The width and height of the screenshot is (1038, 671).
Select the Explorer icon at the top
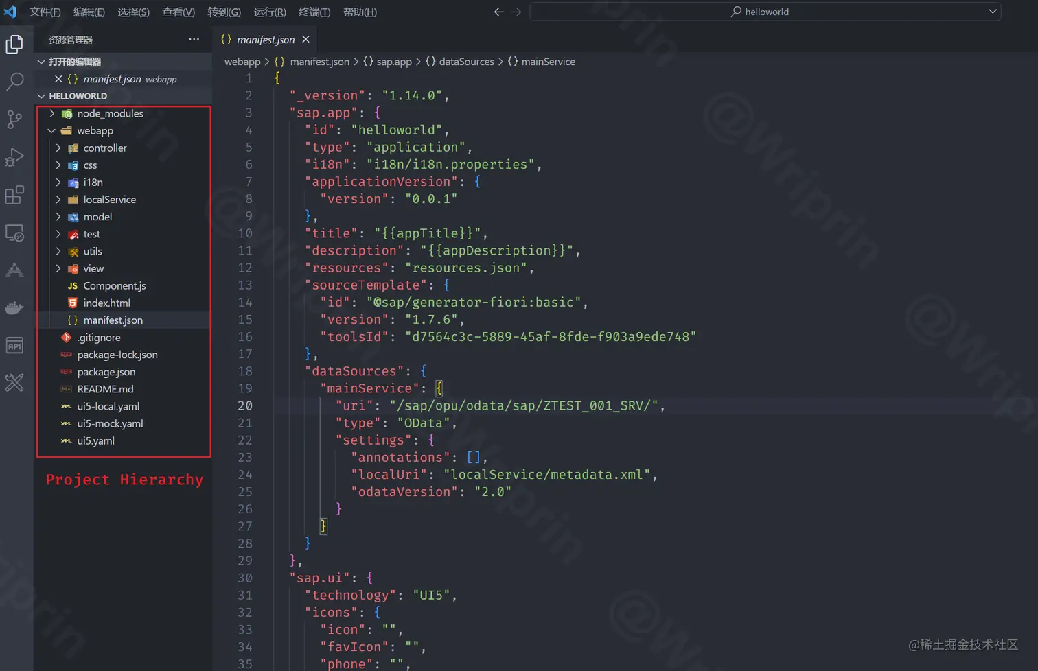tap(14, 43)
